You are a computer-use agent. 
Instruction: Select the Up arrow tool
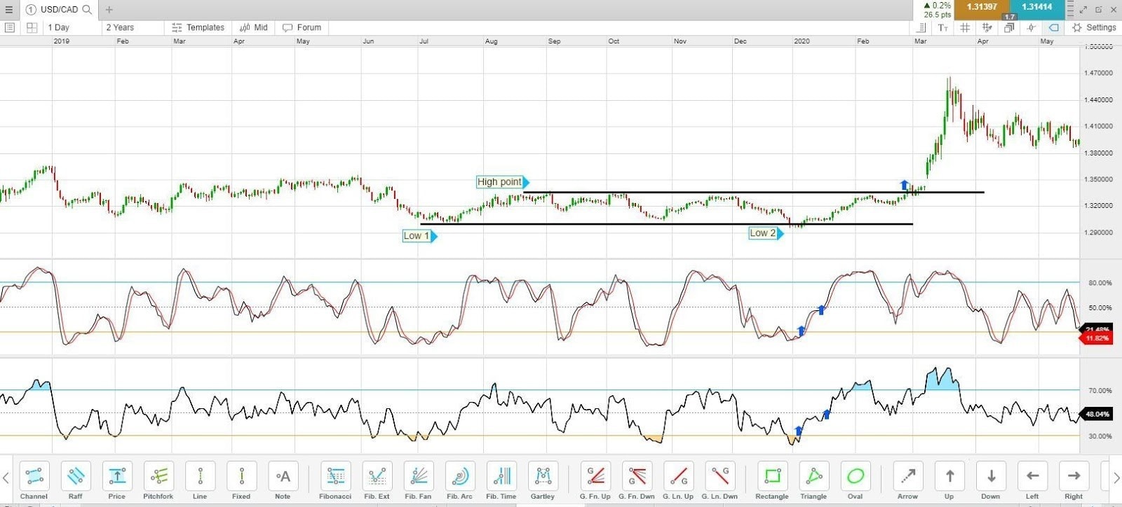[949, 480]
